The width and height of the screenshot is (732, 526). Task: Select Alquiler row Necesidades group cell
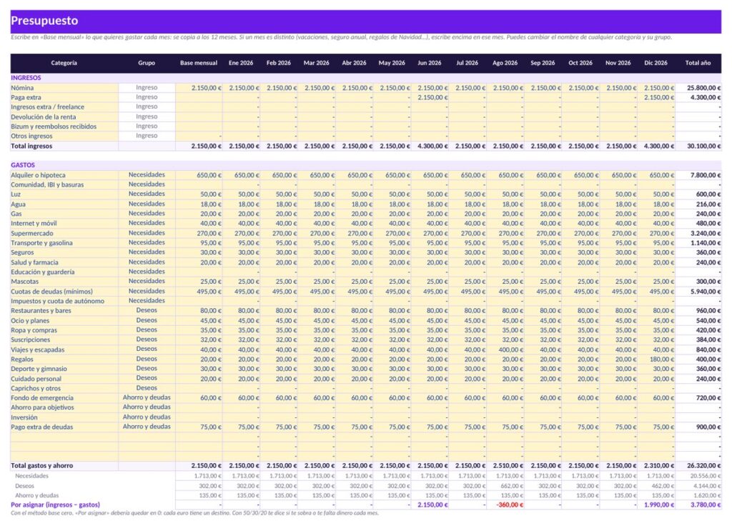(x=147, y=175)
